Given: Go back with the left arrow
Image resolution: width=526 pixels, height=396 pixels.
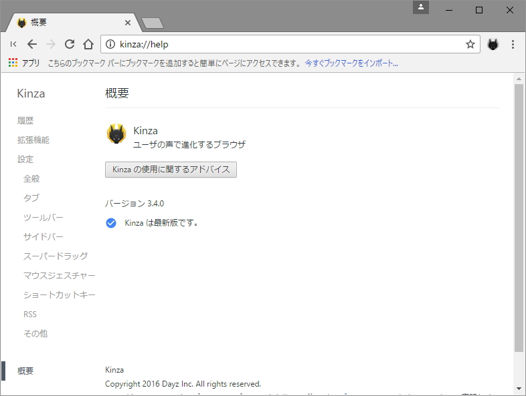Looking at the screenshot, I should point(32,44).
